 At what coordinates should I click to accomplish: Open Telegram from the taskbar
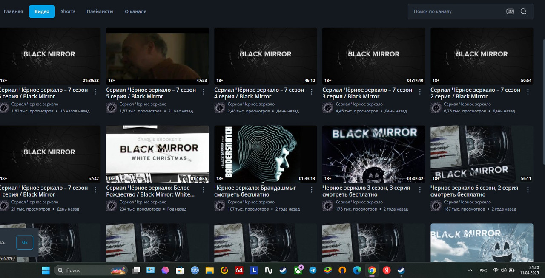pyautogui.click(x=313, y=270)
